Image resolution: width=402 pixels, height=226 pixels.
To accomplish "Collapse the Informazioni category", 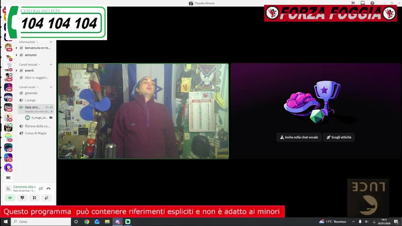I will coord(28,42).
